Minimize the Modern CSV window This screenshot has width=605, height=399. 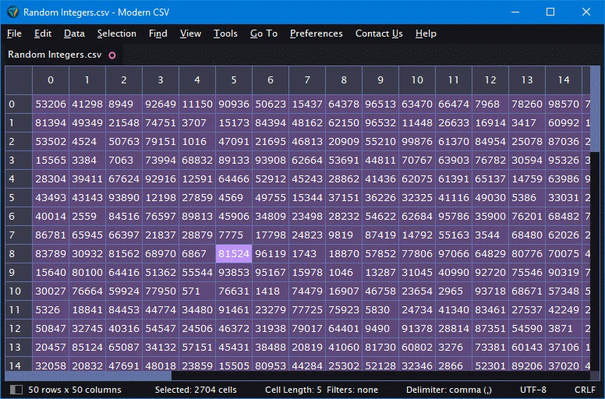pyautogui.click(x=515, y=12)
